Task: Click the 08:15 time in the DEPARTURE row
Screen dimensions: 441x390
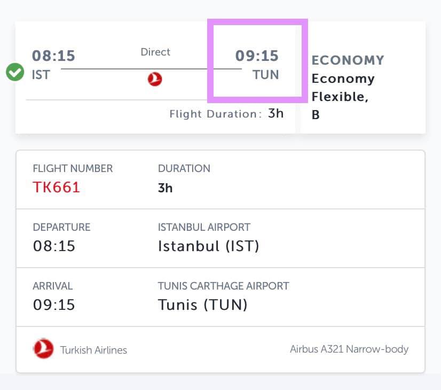Action: (54, 246)
